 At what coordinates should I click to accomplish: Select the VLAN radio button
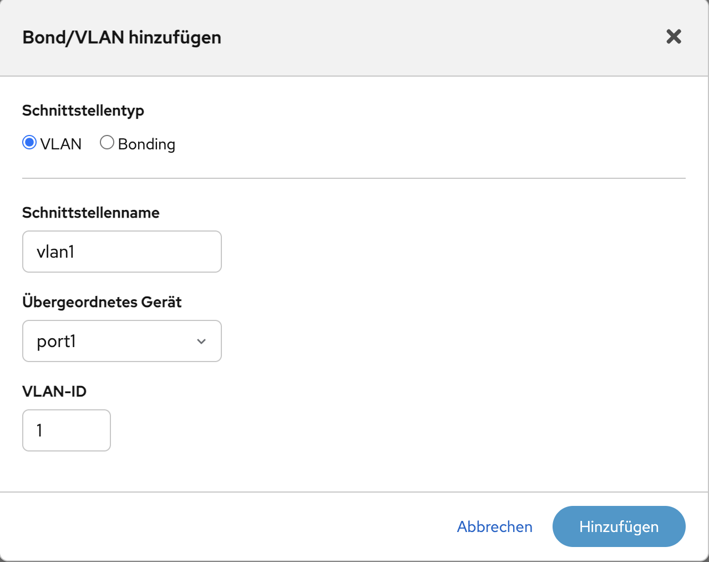click(x=29, y=143)
